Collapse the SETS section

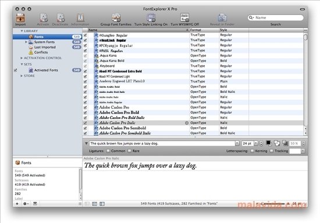click(22, 64)
